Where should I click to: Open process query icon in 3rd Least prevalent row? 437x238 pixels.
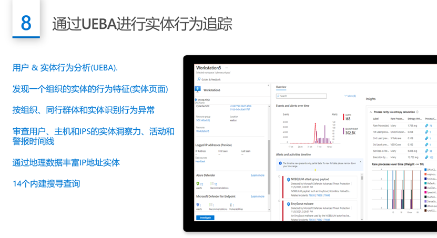[426, 145]
